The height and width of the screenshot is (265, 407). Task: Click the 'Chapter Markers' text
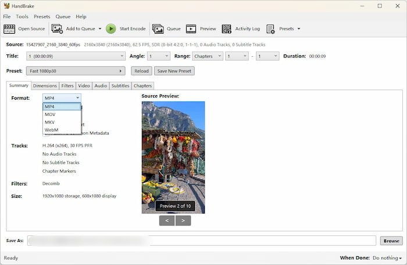click(x=59, y=171)
